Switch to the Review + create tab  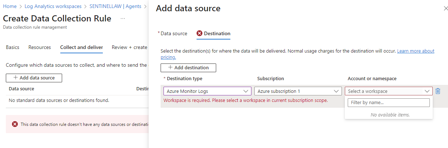(129, 47)
